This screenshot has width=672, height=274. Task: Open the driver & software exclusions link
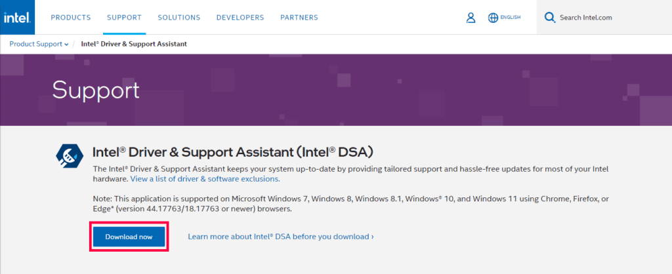click(x=205, y=178)
